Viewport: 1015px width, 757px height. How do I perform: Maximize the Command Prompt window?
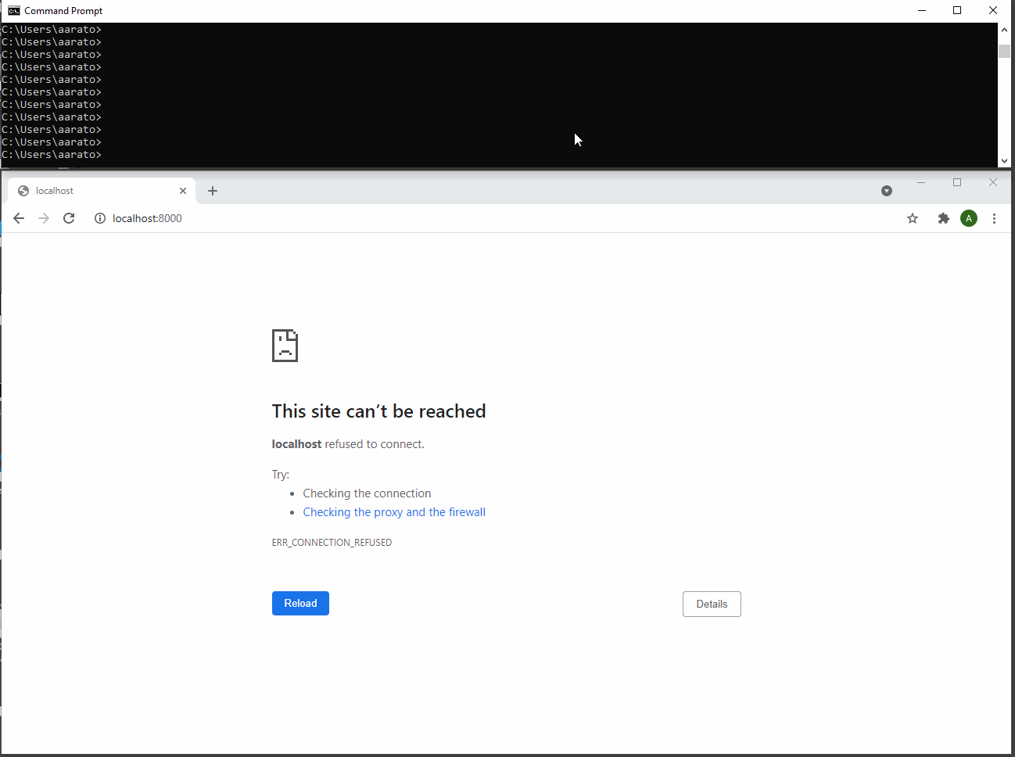(957, 10)
